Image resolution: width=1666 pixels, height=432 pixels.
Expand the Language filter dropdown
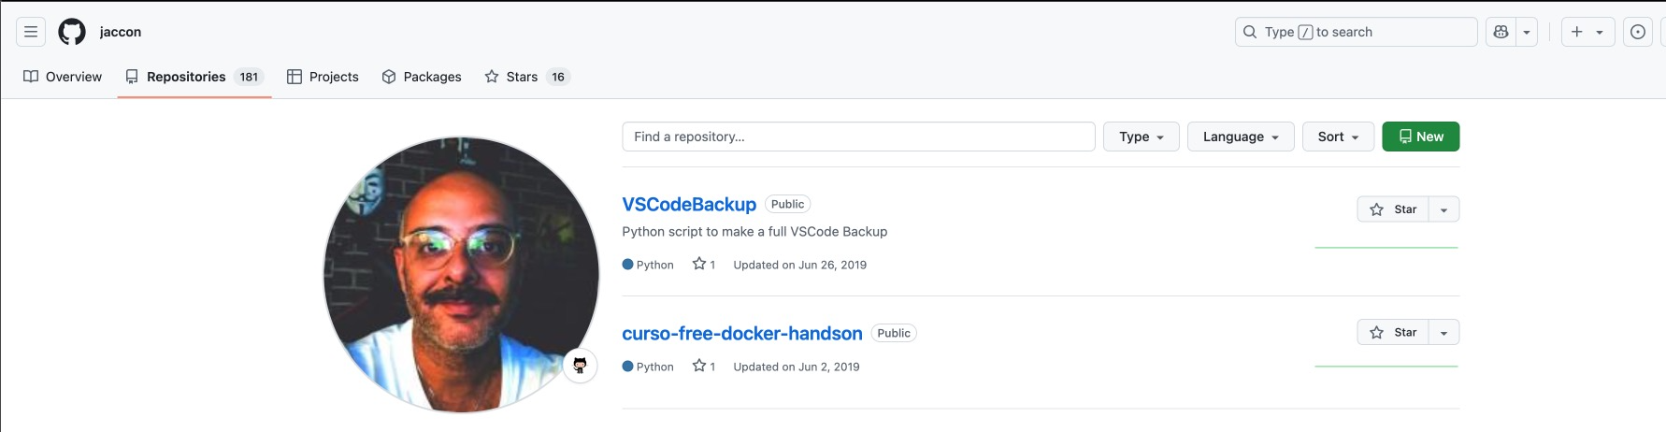1241,137
